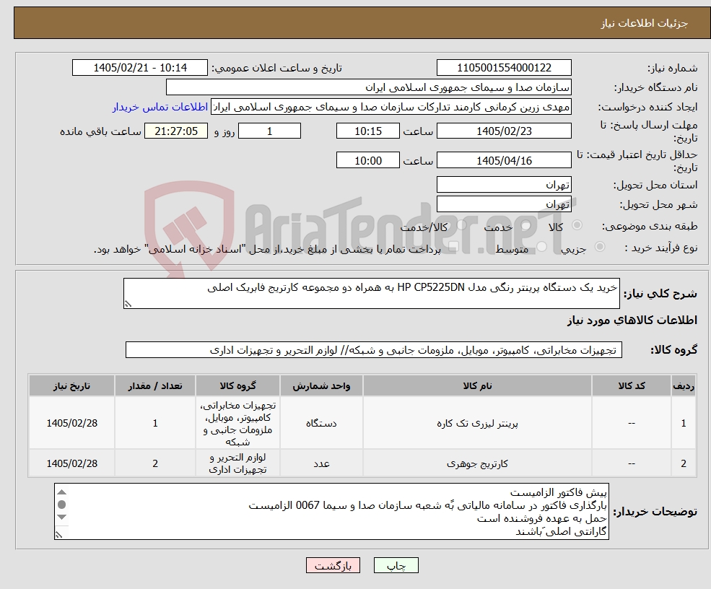Select the کالا radio button
The width and height of the screenshot is (711, 589).
[577, 225]
